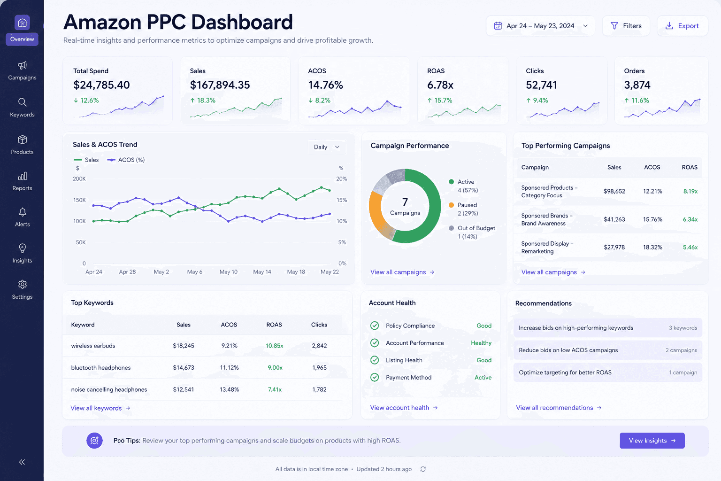This screenshot has width=721, height=481.
Task: Expand the Daily interval dropdown
Action: (x=327, y=147)
